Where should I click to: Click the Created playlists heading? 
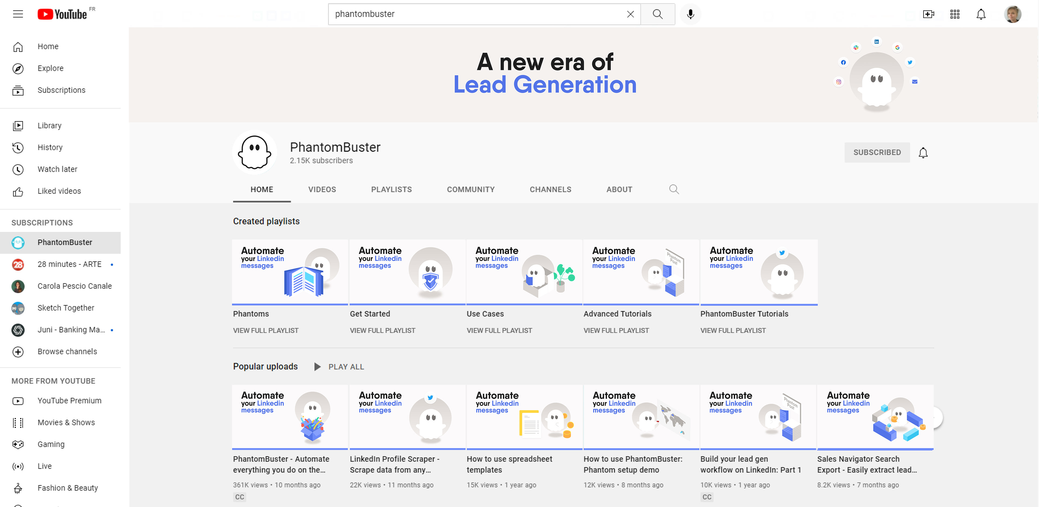click(266, 221)
